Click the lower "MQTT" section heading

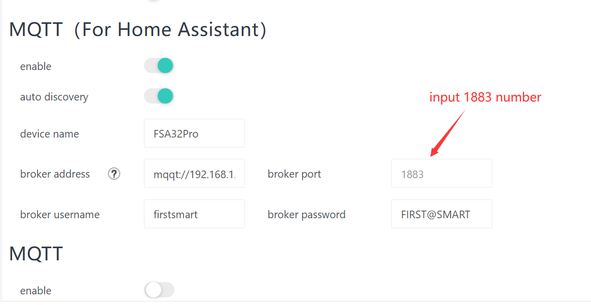point(36,253)
